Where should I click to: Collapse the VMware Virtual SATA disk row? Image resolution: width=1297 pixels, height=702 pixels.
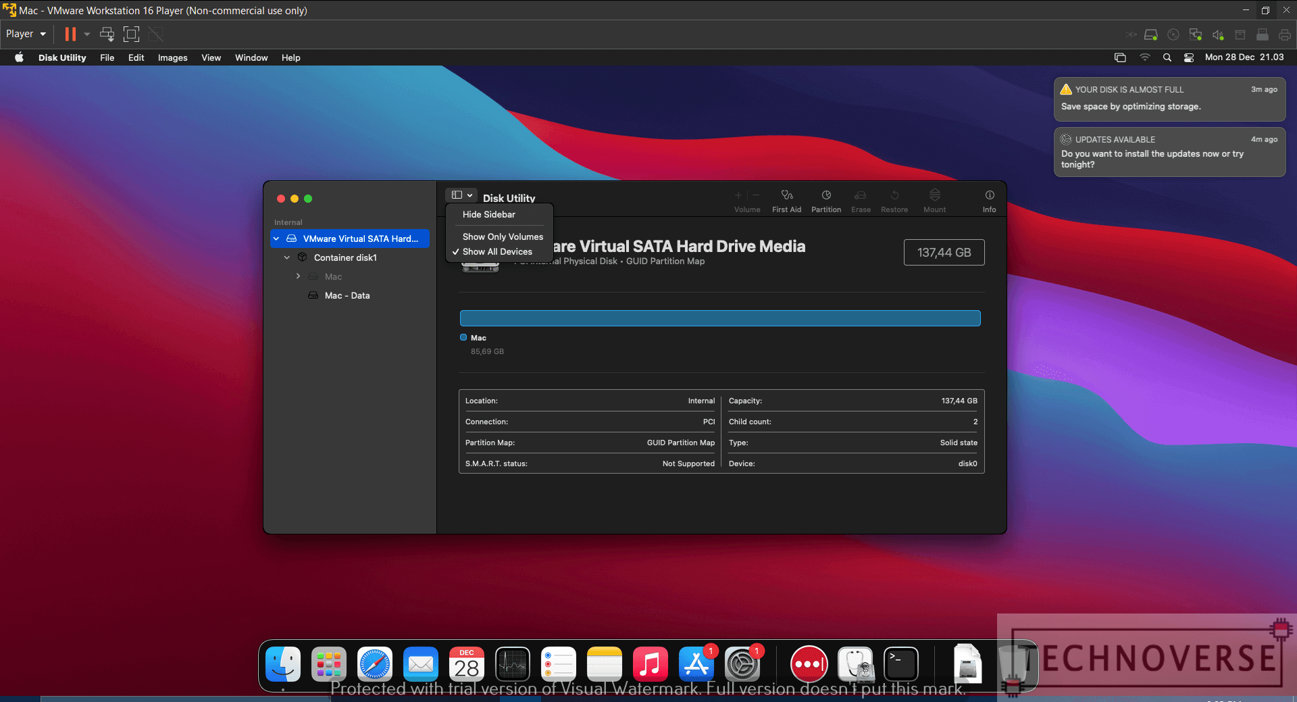276,239
